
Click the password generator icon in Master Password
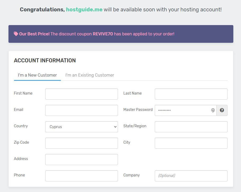click(x=213, y=110)
